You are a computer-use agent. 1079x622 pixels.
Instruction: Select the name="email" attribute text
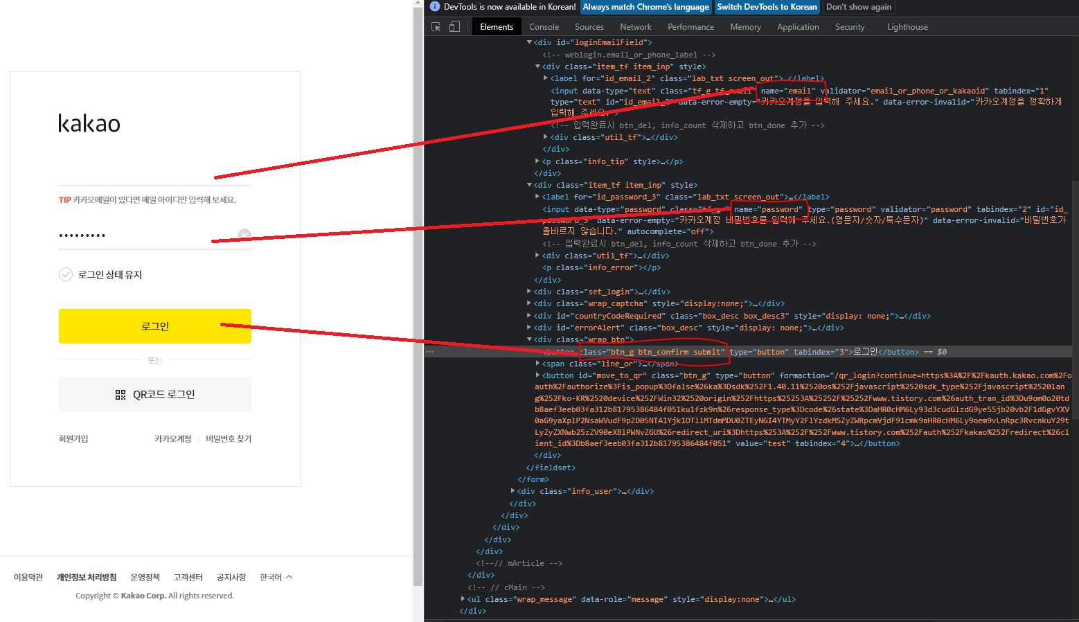(787, 91)
